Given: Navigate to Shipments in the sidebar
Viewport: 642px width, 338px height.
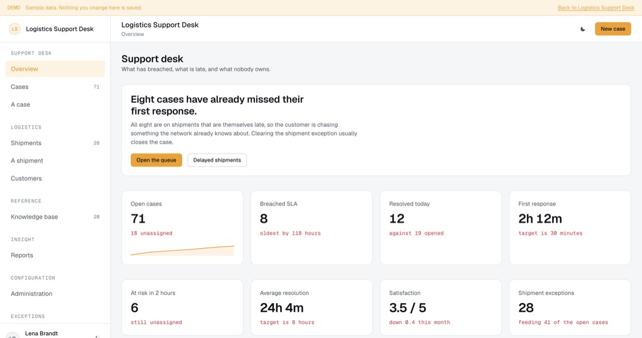Looking at the screenshot, I should click(55, 143).
